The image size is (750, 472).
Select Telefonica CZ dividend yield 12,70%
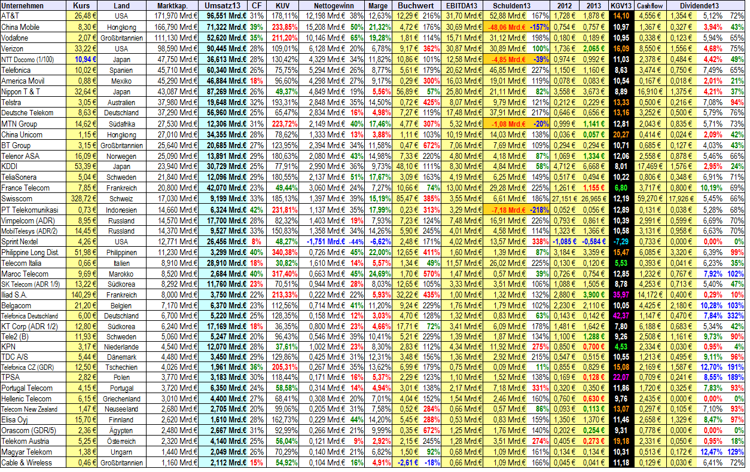[712, 366]
